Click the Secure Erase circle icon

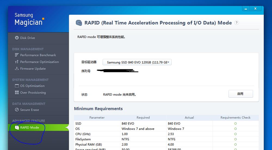click(17, 110)
